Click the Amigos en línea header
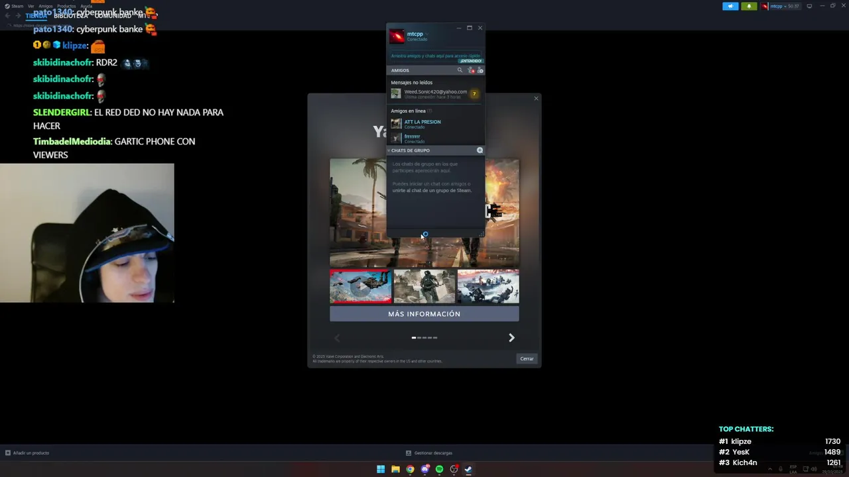849x477 pixels. click(x=411, y=111)
